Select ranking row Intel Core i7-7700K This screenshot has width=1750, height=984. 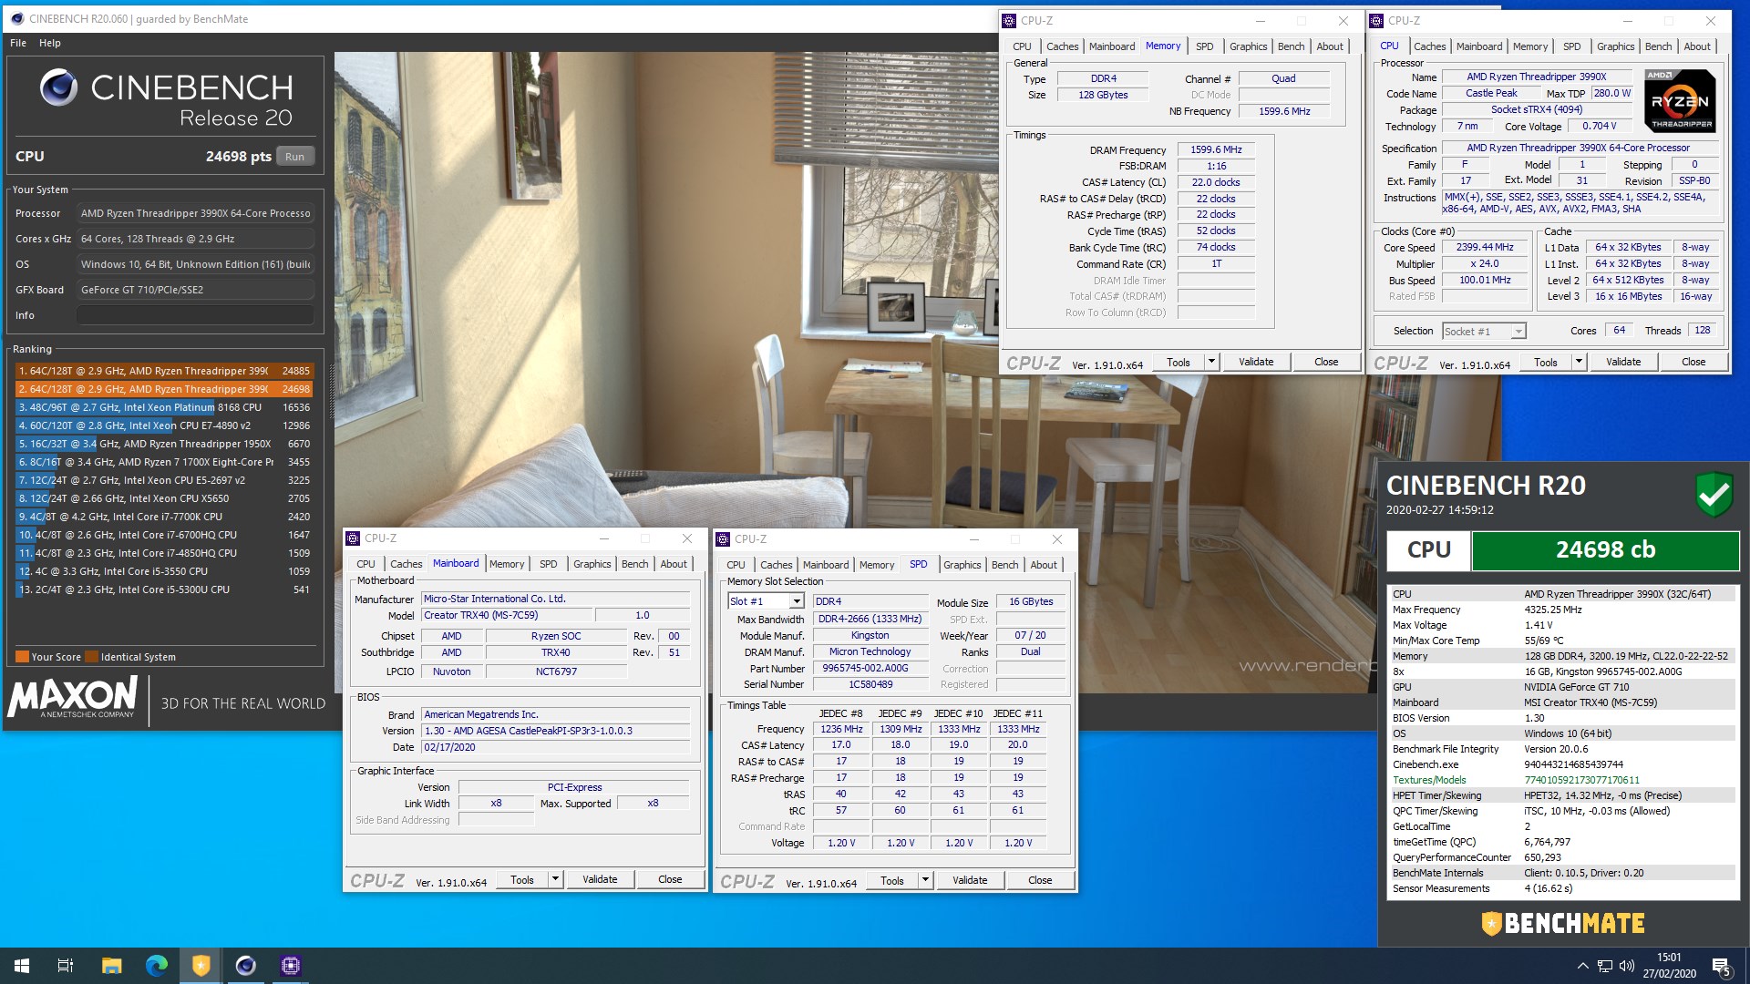tap(164, 517)
